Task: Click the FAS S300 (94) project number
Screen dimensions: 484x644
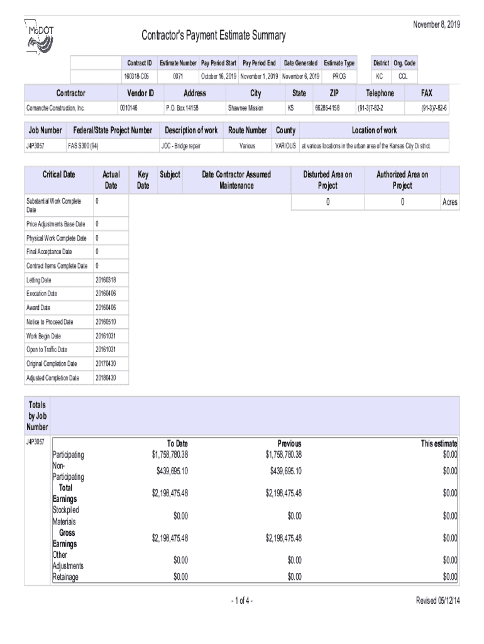Action: tap(84, 146)
